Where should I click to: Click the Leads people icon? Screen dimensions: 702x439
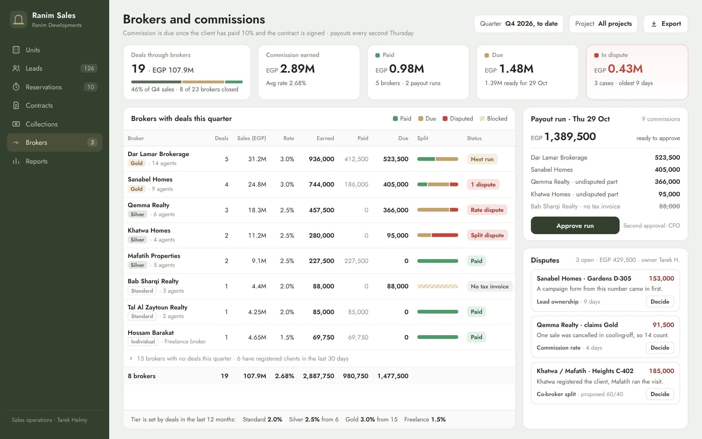pyautogui.click(x=16, y=68)
